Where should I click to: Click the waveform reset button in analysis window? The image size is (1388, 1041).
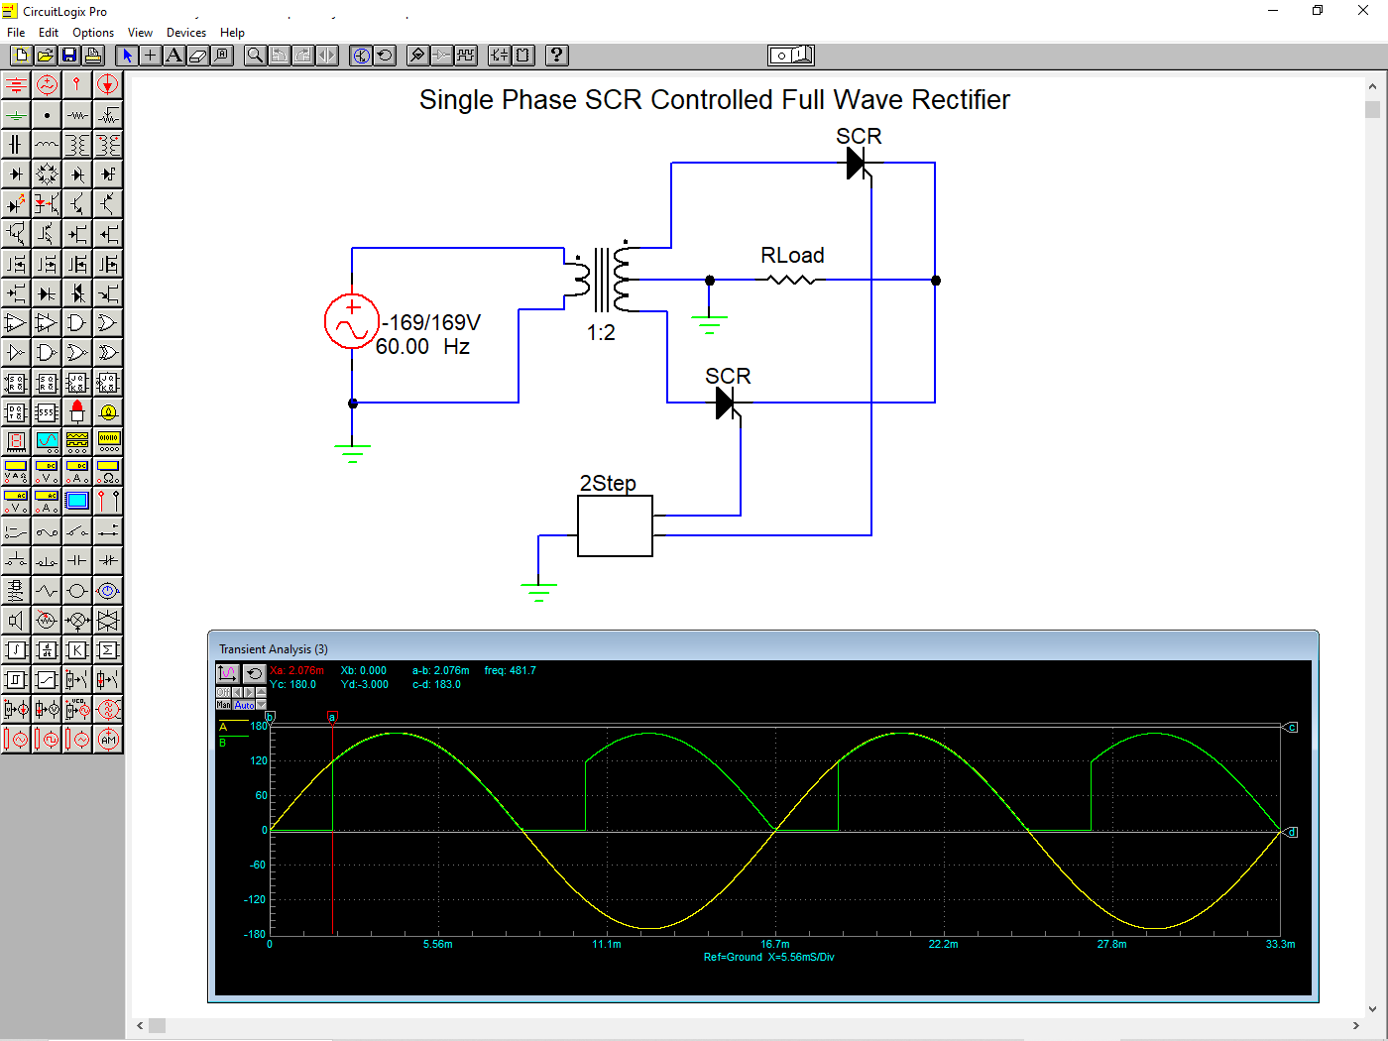point(254,673)
